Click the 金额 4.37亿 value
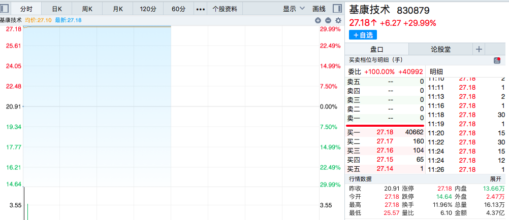Screen dimensions: 509x220 [x=496, y=213]
